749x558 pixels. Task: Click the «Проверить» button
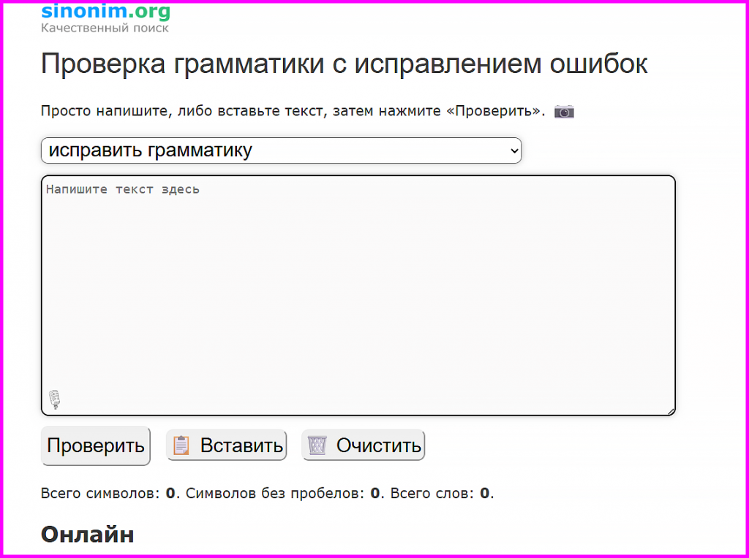(x=96, y=446)
